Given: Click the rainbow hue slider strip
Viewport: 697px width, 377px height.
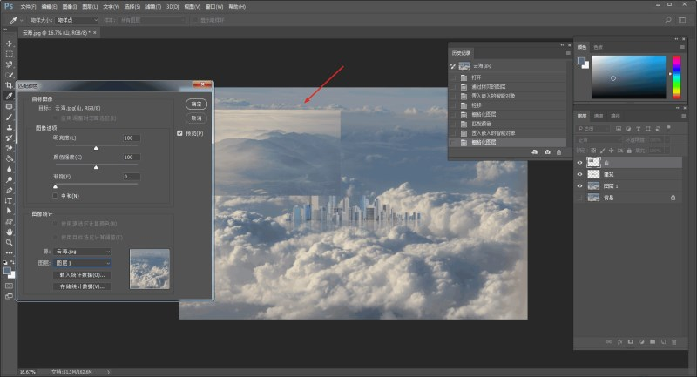Looking at the screenshot, I should tap(673, 77).
